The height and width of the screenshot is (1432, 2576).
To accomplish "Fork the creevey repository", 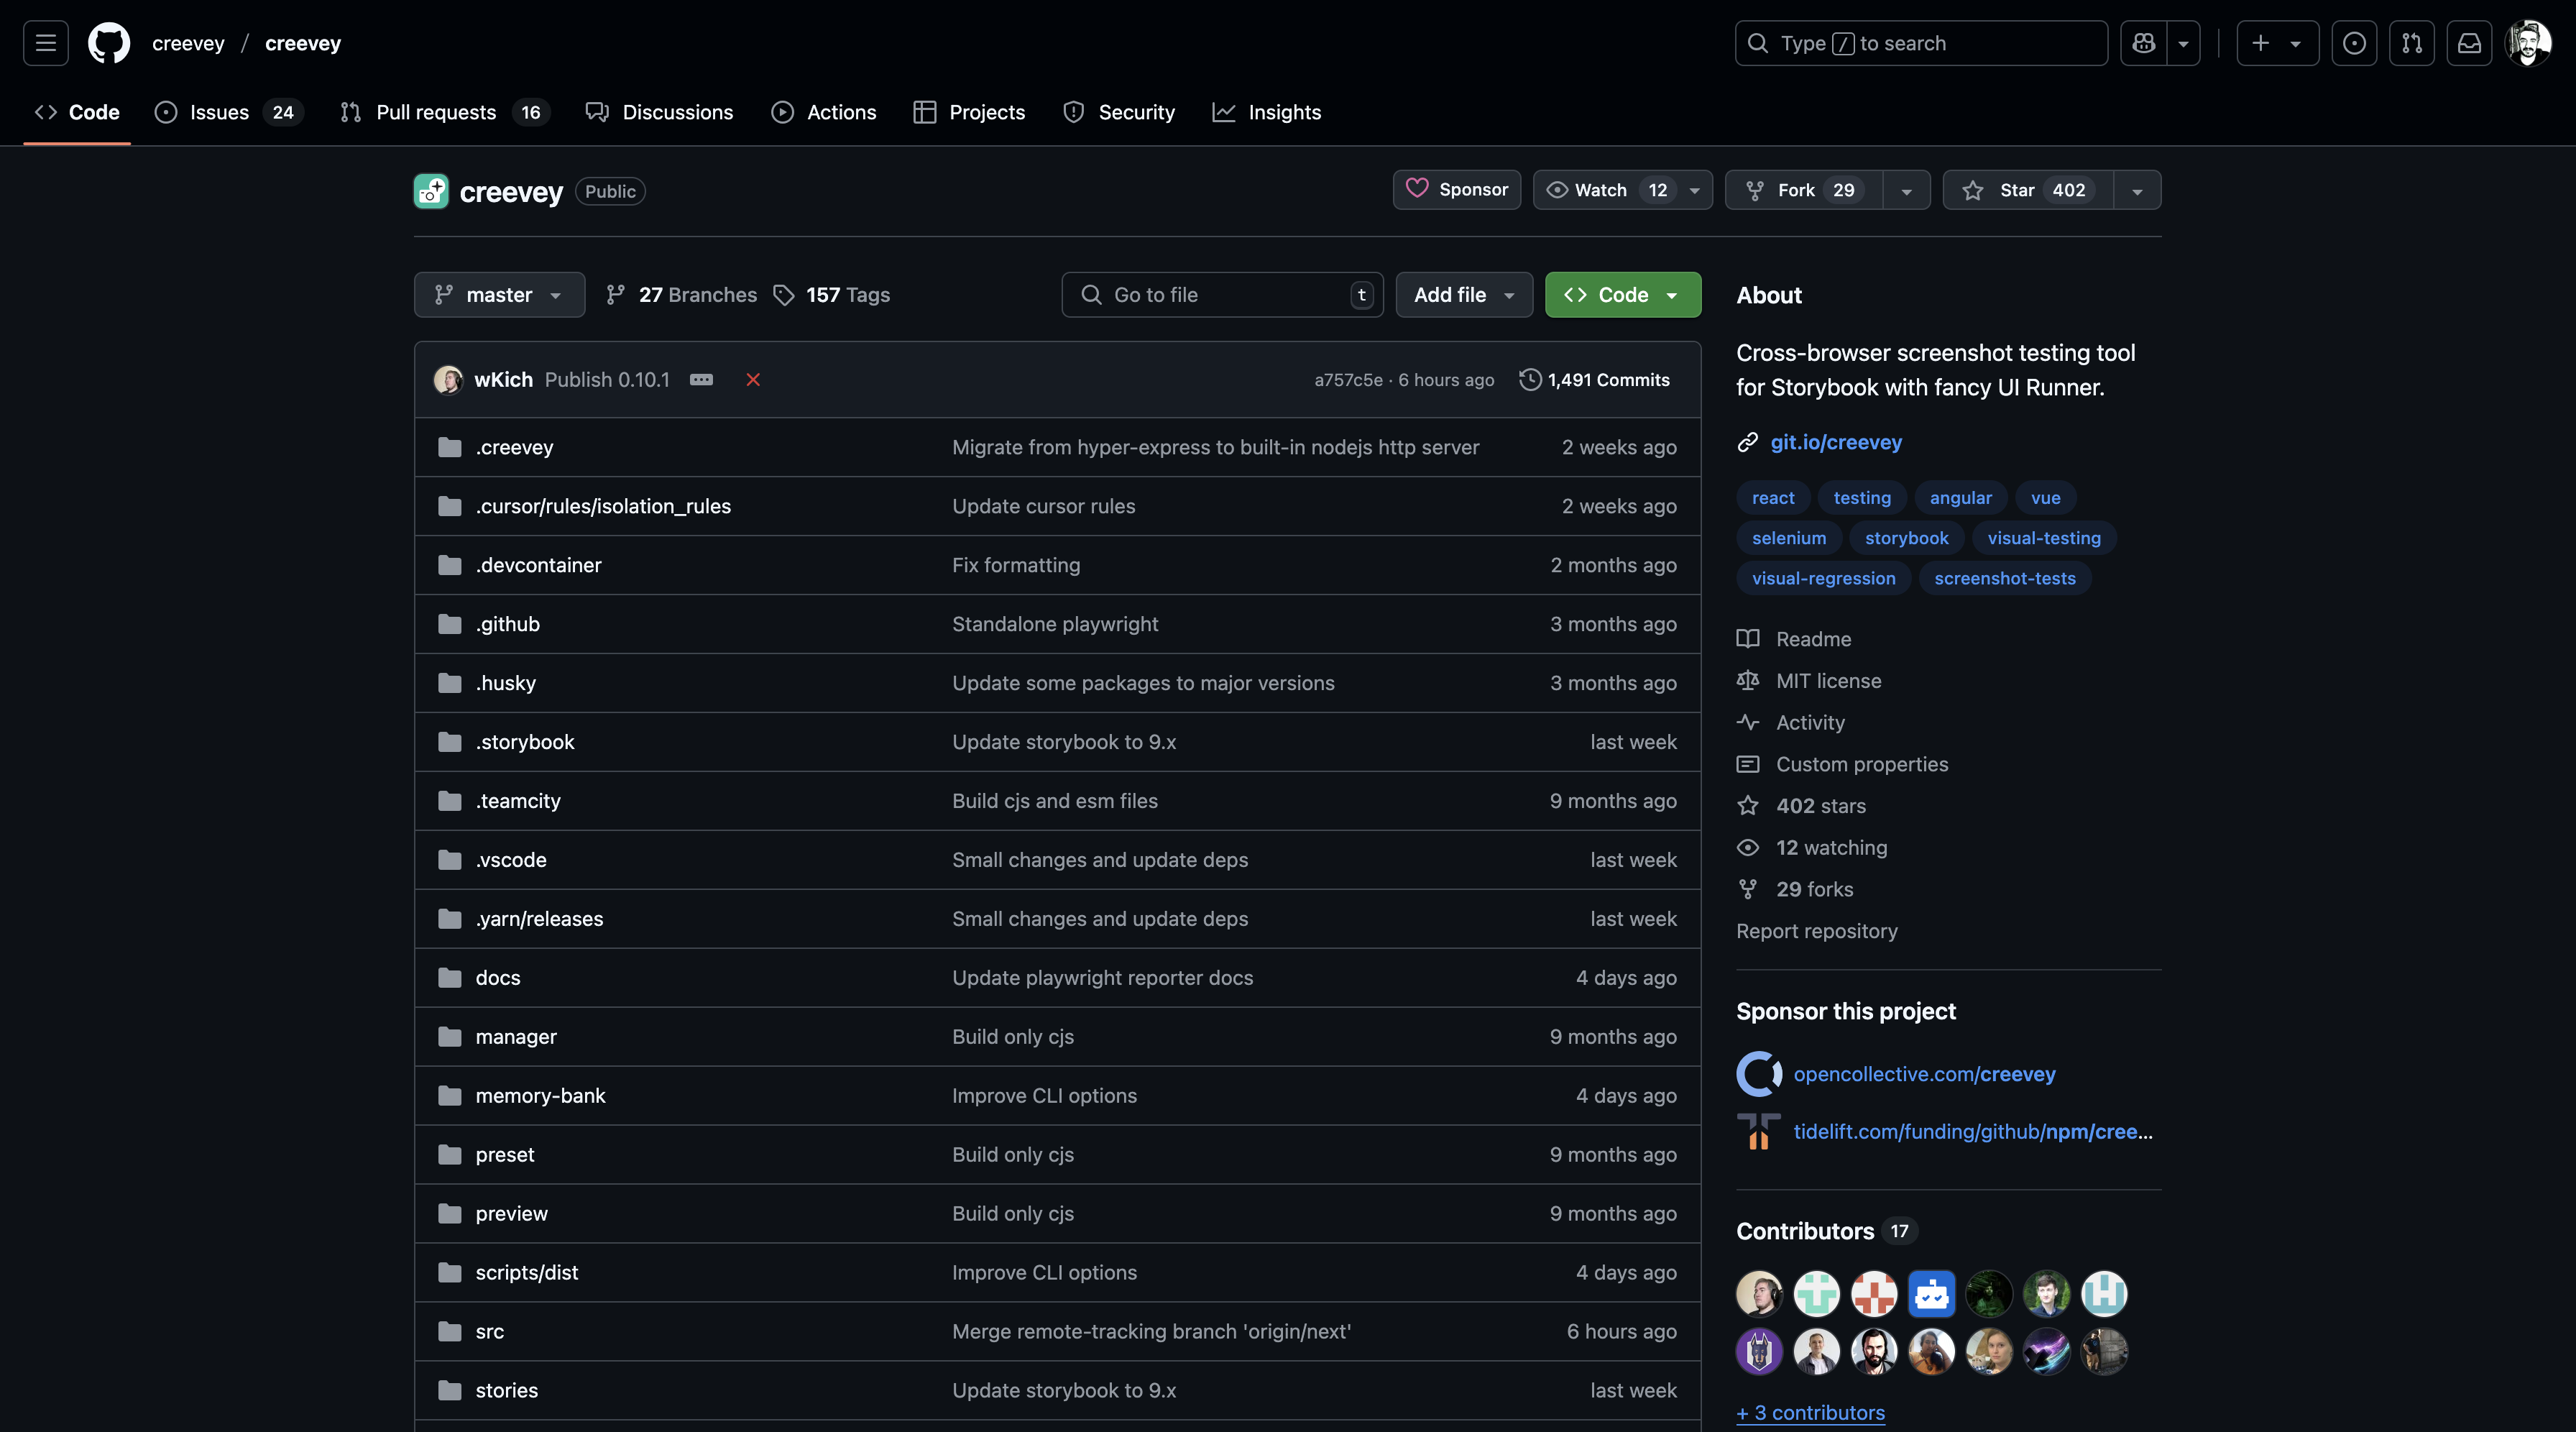I will click(1804, 190).
